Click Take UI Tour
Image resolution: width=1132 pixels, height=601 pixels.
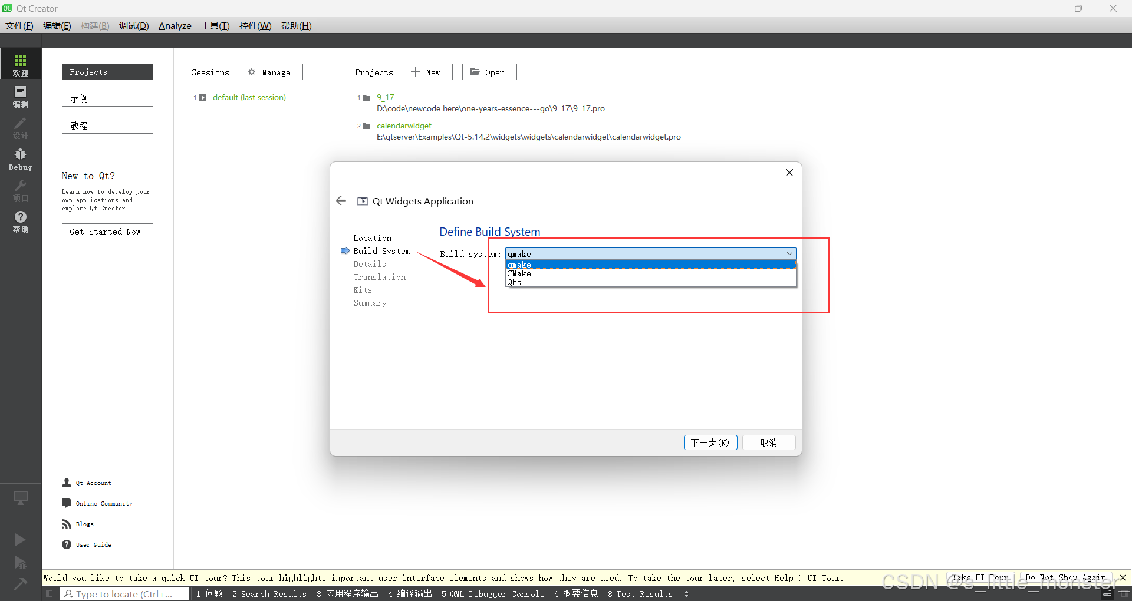pyautogui.click(x=980, y=578)
